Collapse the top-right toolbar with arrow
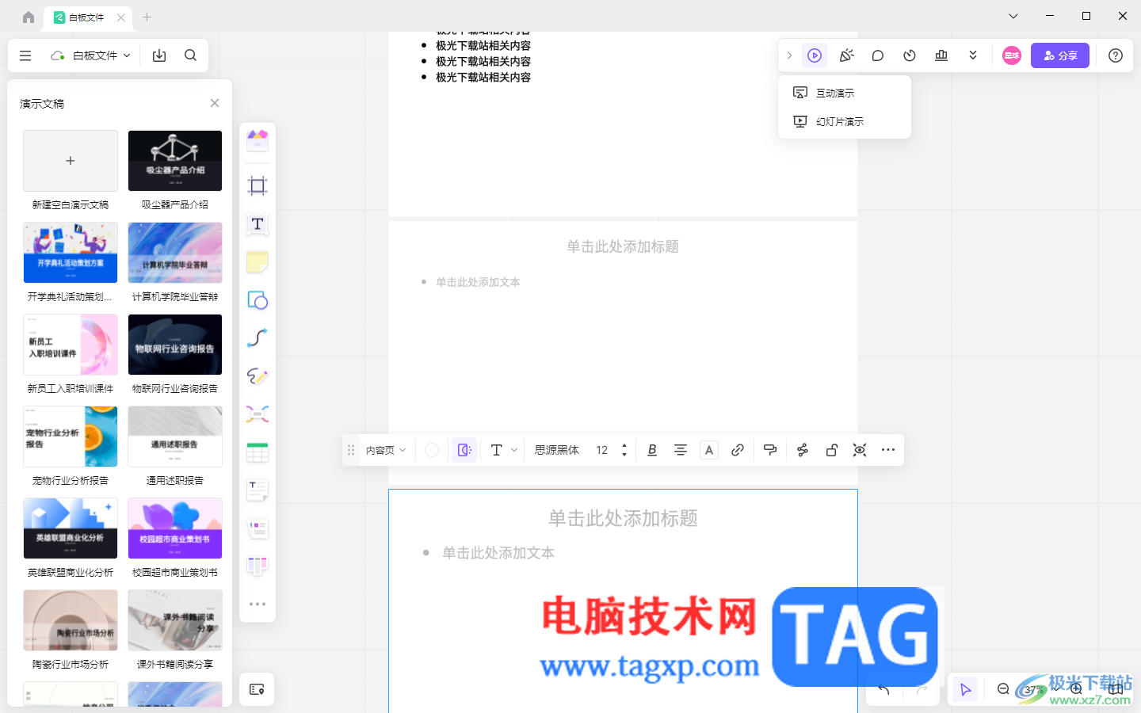 pos(789,55)
